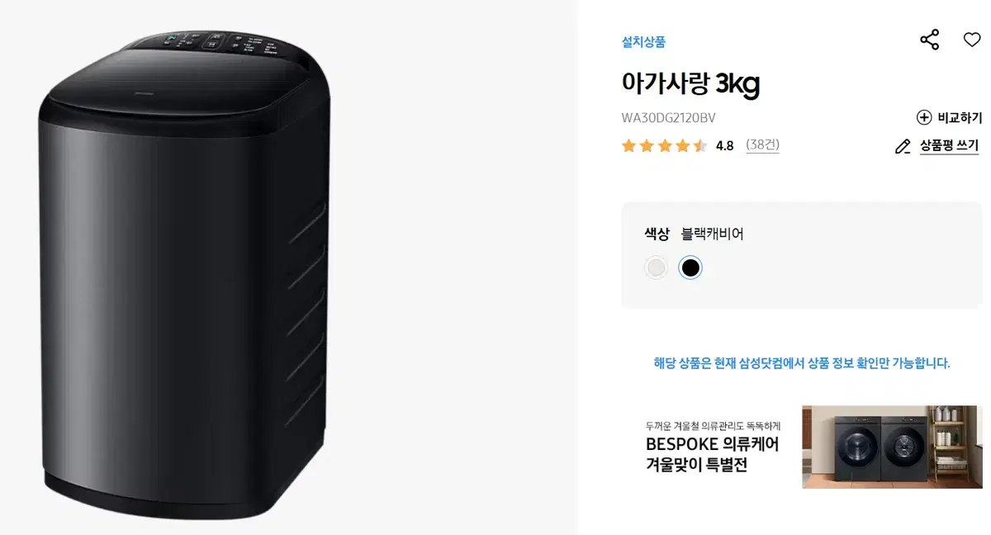
Task: Click the product title 아가사랑 3kg
Action: click(x=690, y=84)
